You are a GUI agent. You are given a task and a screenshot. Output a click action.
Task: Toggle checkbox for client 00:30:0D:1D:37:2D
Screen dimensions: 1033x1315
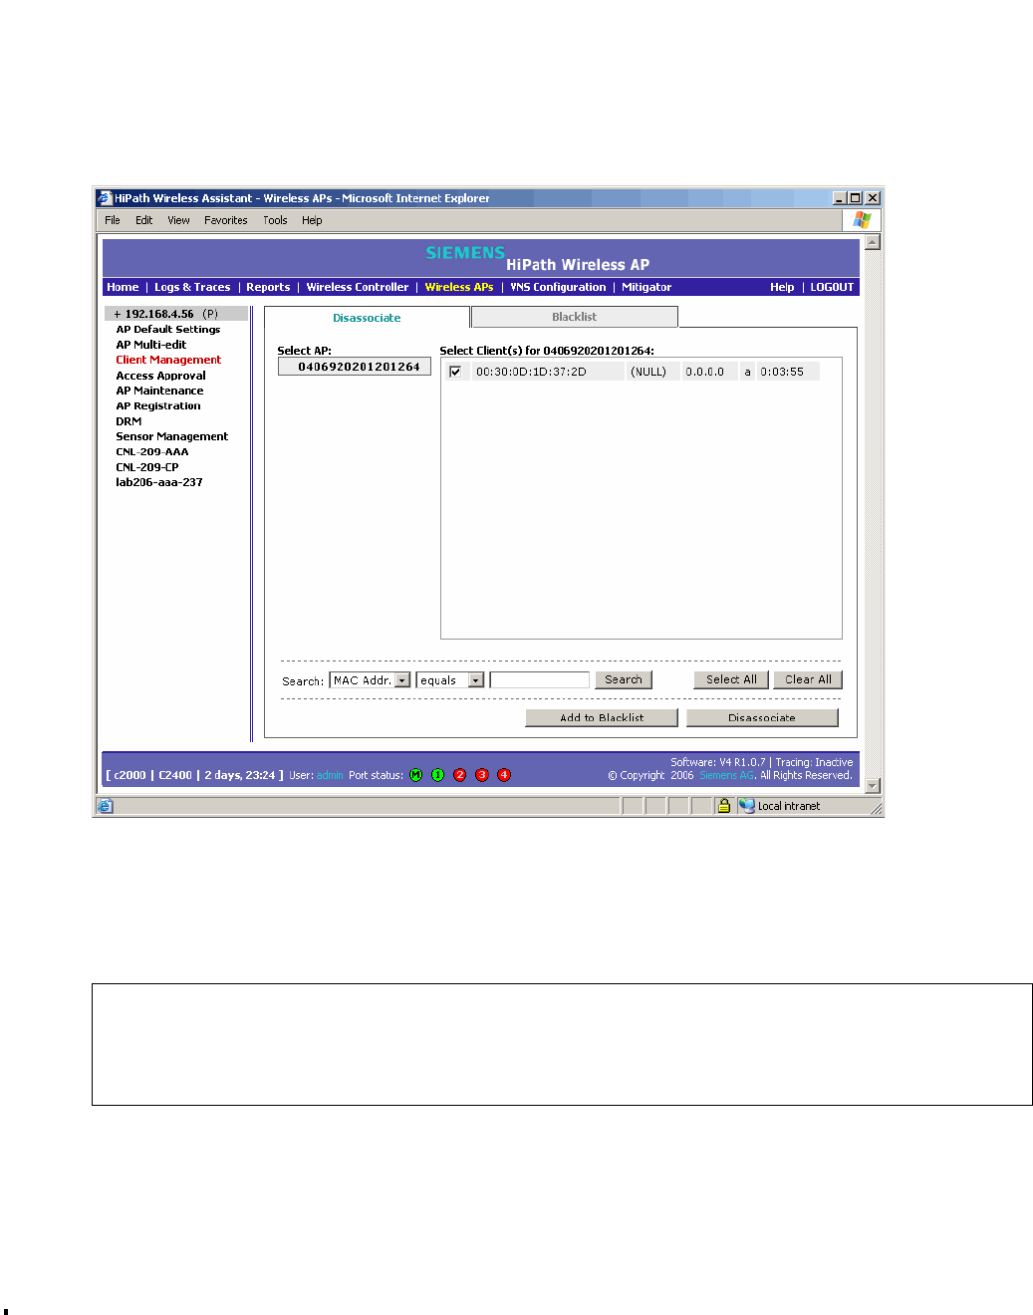tap(455, 372)
